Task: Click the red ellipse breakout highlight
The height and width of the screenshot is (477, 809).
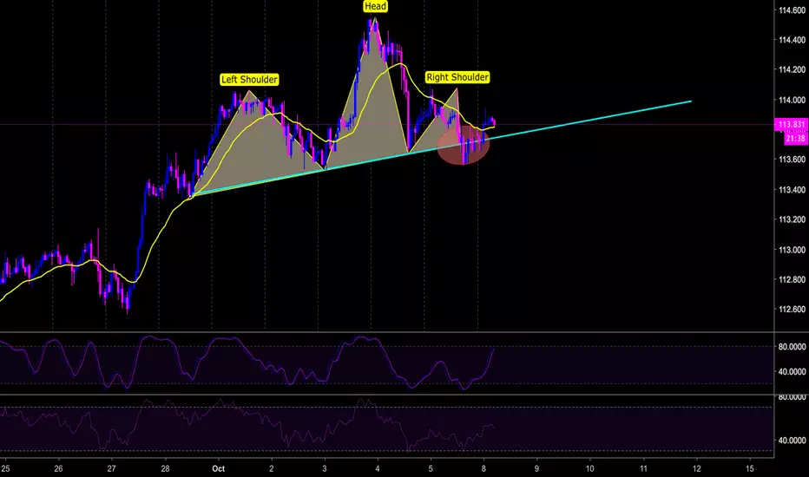Action: [464, 146]
